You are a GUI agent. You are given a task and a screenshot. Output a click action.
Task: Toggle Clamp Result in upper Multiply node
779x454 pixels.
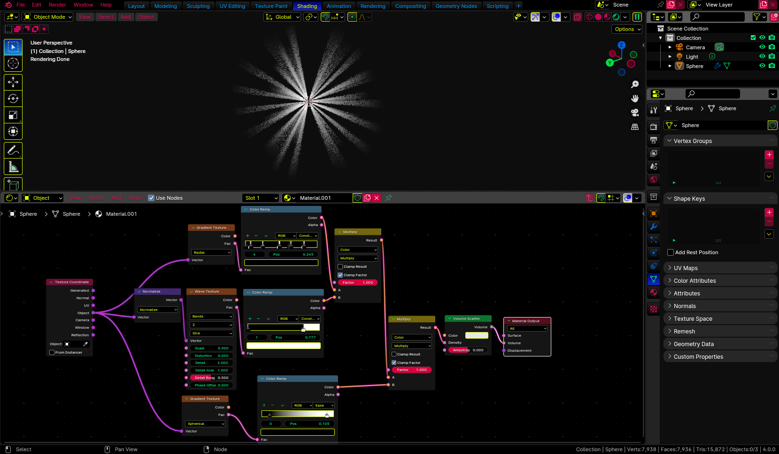point(340,266)
